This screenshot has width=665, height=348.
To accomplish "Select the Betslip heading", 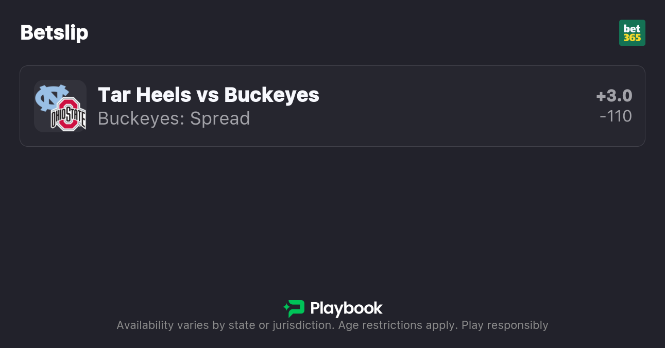I will (x=54, y=32).
